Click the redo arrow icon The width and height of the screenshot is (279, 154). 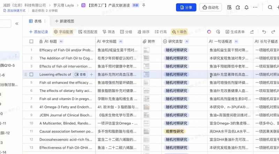tap(273, 32)
